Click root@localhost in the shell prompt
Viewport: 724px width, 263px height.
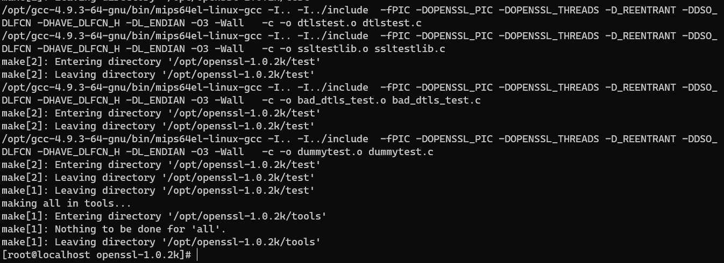48,255
